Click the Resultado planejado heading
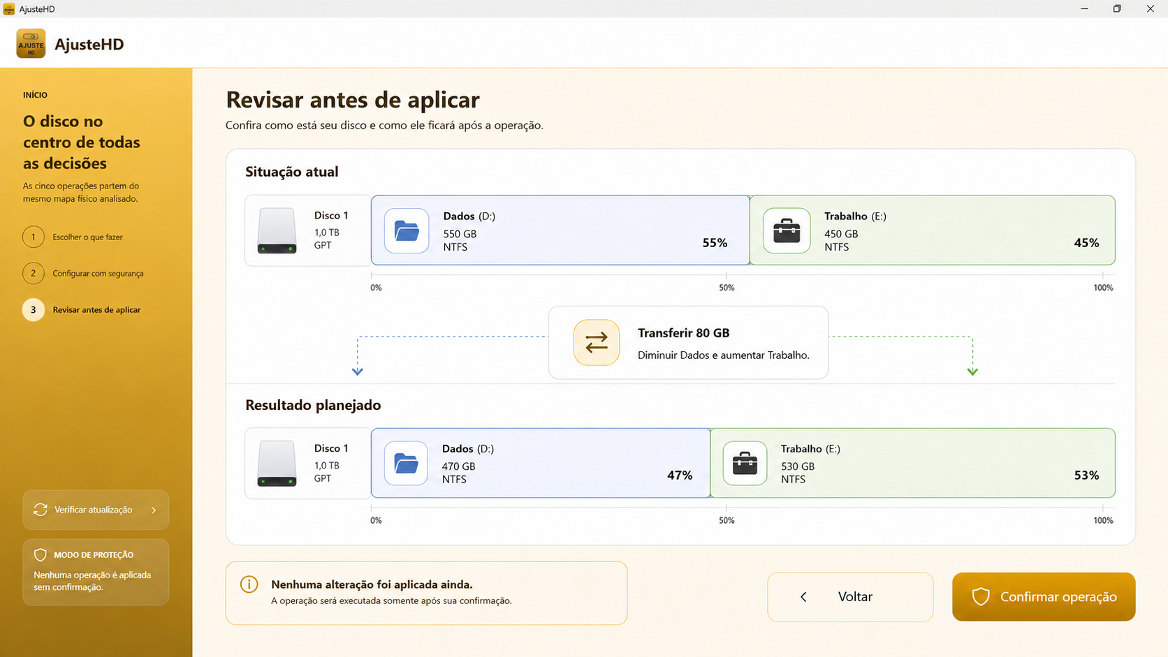Image resolution: width=1168 pixels, height=657 pixels. point(313,405)
